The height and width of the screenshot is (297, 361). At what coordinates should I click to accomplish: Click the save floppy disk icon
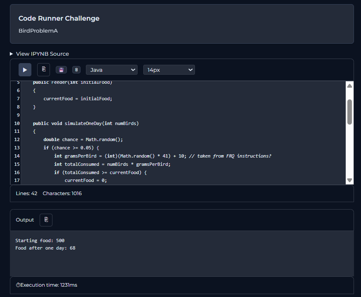click(61, 70)
